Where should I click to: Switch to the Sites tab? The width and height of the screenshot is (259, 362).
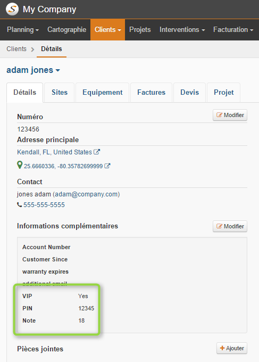[60, 92]
